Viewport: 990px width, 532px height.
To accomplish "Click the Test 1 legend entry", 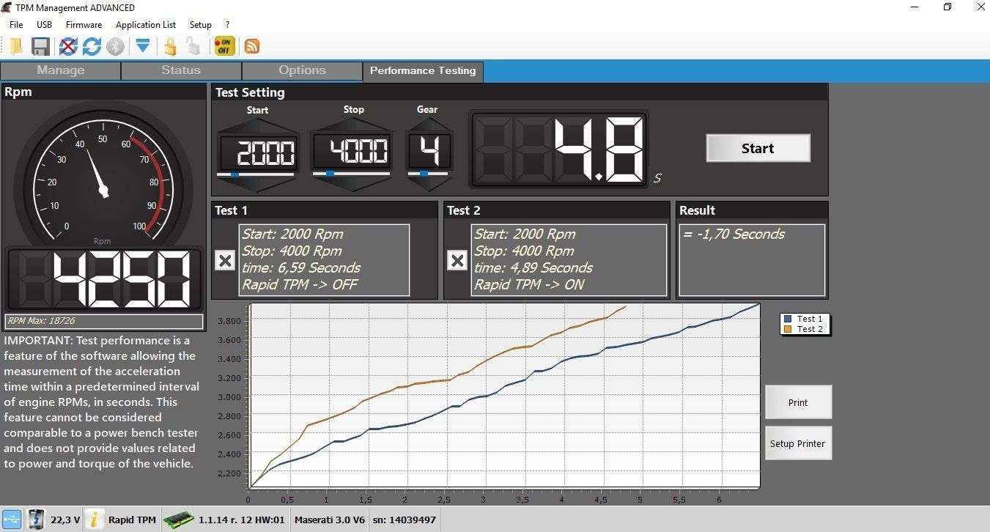I will [804, 319].
